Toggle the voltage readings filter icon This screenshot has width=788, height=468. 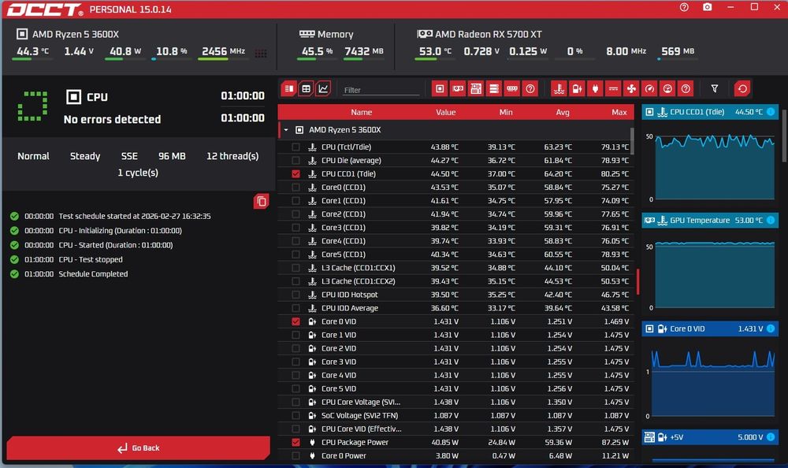point(577,89)
